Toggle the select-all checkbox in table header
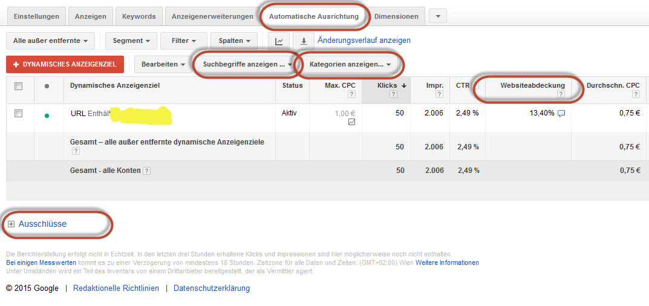Screen dimensions: 649x306 tap(18, 86)
